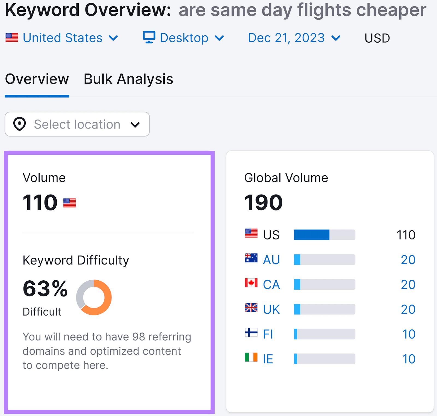The image size is (437, 416).
Task: Click the Canada flag icon
Action: 251,283
